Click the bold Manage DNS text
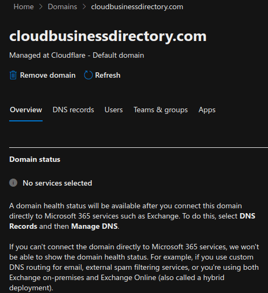The width and height of the screenshot is (268, 293). [94, 226]
